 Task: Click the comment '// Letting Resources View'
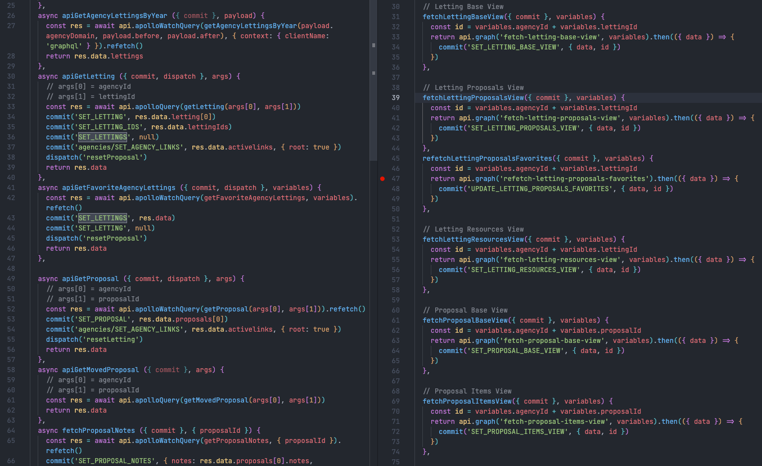point(474,229)
